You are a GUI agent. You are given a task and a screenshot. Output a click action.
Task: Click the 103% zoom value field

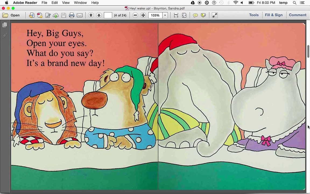[155, 15]
